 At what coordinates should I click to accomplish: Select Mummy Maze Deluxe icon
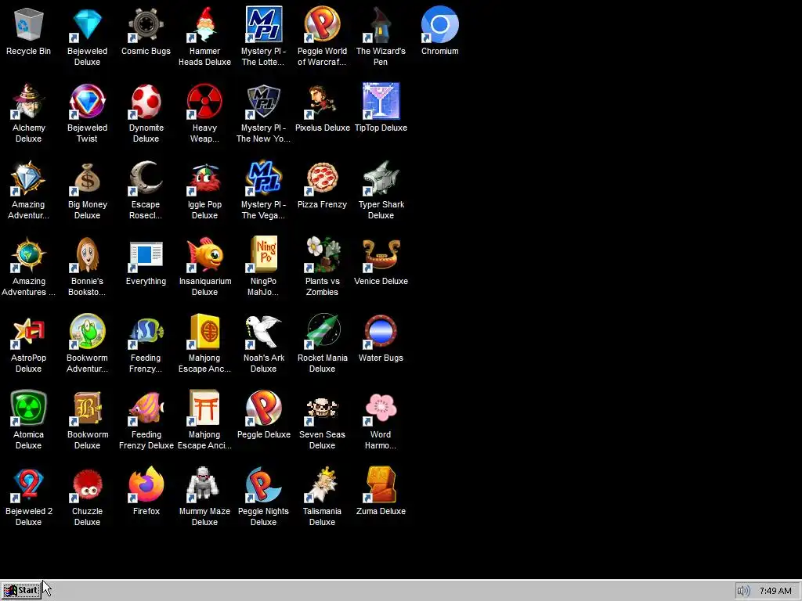coord(204,484)
